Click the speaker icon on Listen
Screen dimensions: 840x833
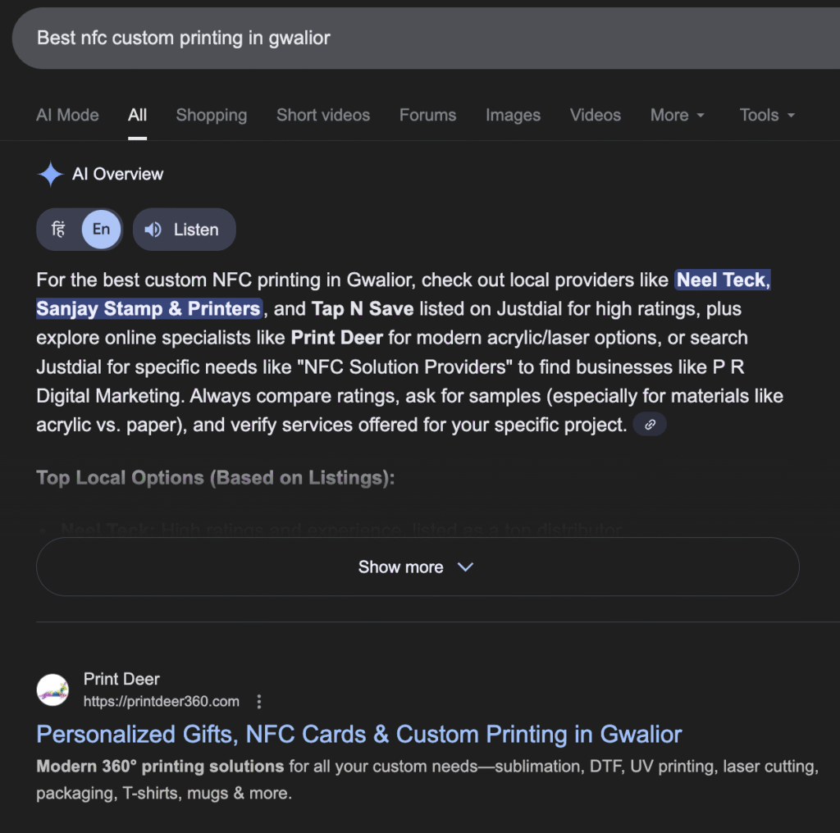coord(153,230)
